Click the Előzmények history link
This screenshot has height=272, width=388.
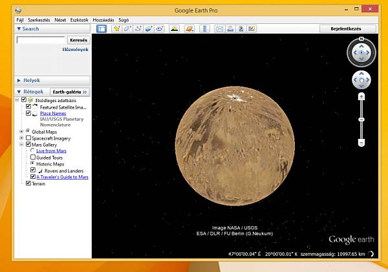click(75, 50)
